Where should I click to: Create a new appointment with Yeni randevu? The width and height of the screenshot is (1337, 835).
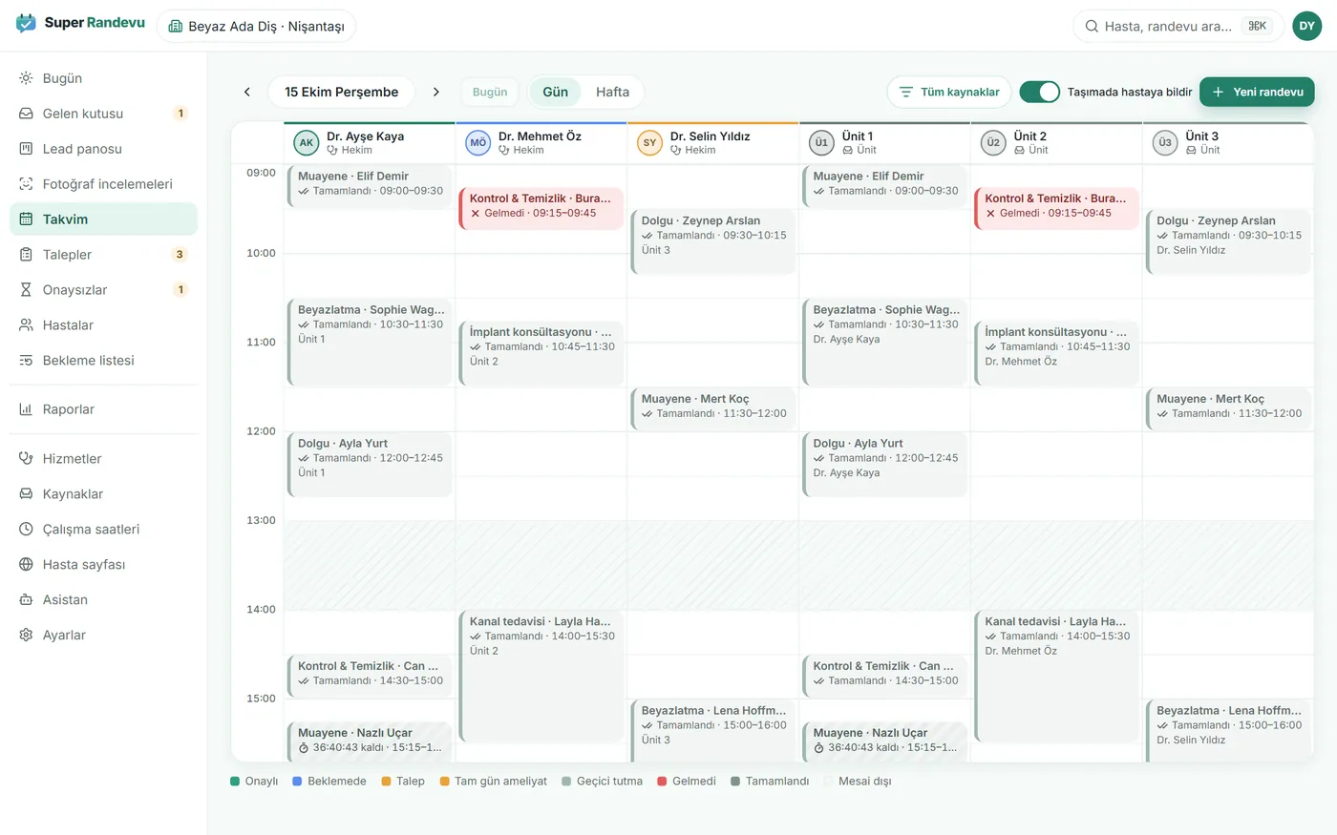tap(1257, 92)
